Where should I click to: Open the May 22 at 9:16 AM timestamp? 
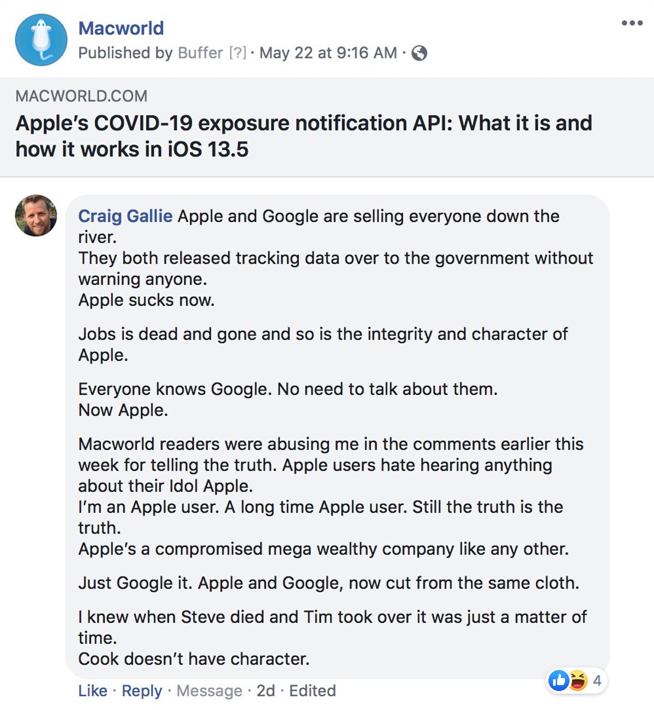[x=328, y=53]
